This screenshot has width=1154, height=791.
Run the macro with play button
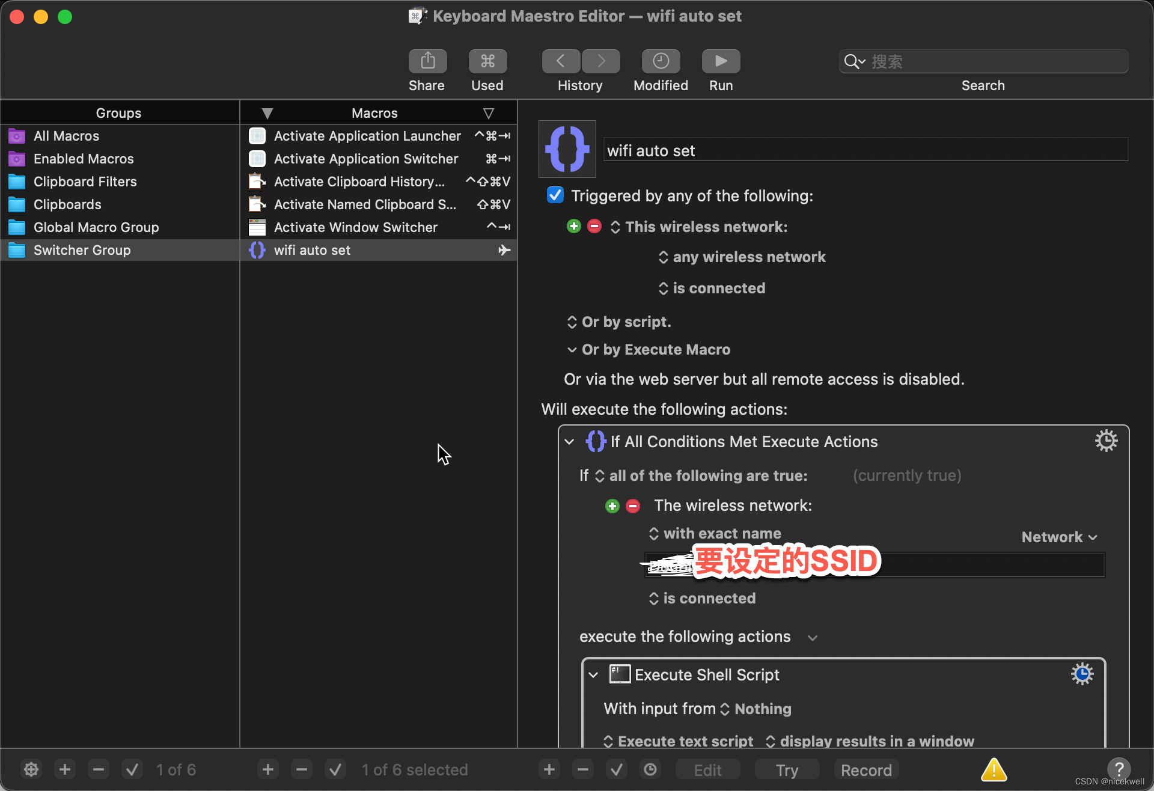(721, 61)
